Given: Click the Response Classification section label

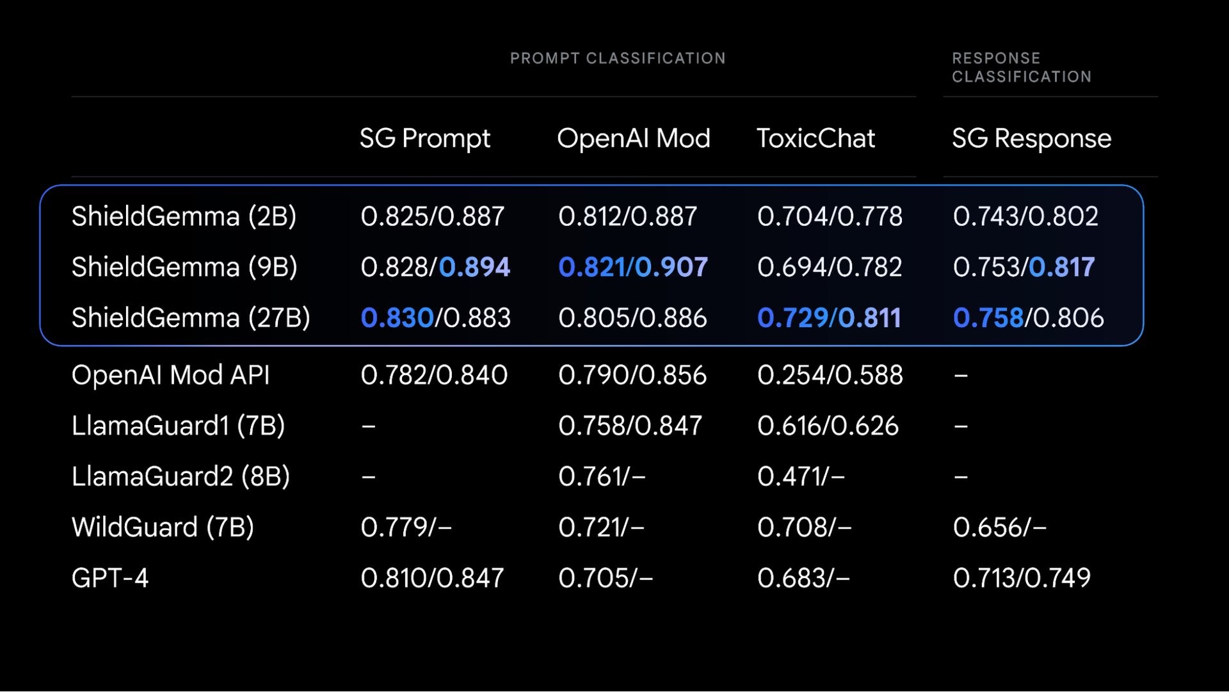Looking at the screenshot, I should 1022,67.
